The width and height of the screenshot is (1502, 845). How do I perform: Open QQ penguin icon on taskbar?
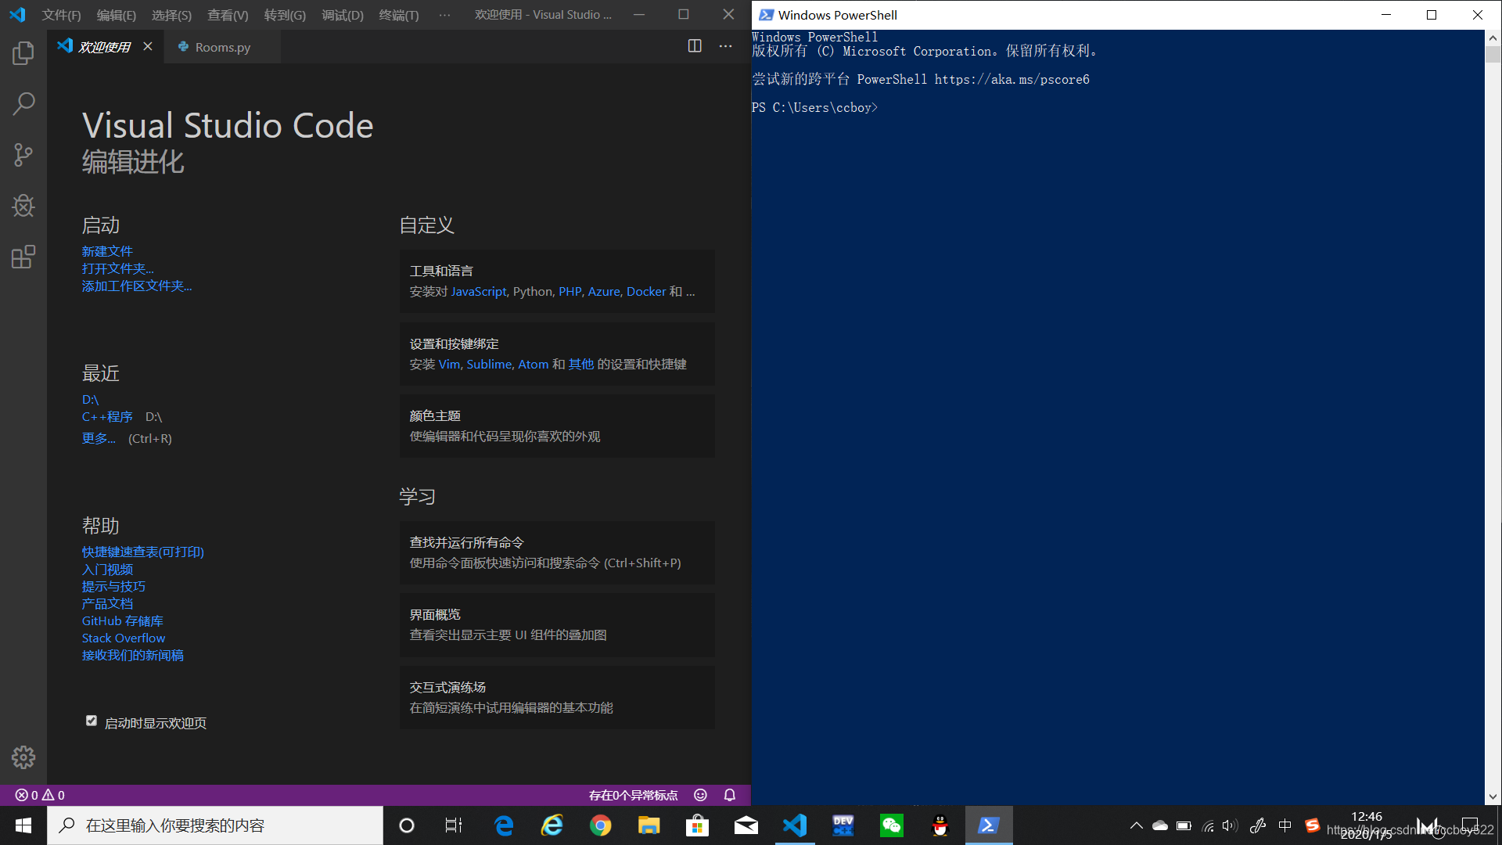coord(940,825)
